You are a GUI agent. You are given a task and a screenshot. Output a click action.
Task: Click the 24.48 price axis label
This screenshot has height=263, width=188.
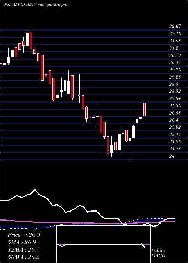175,149
